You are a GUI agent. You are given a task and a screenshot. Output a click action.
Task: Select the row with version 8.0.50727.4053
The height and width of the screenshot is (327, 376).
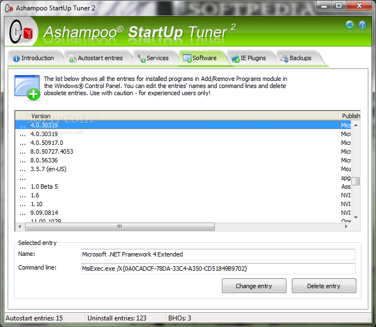183,151
